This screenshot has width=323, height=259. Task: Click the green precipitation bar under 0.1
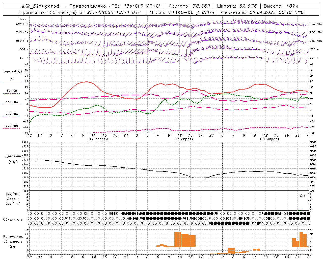[299, 210]
